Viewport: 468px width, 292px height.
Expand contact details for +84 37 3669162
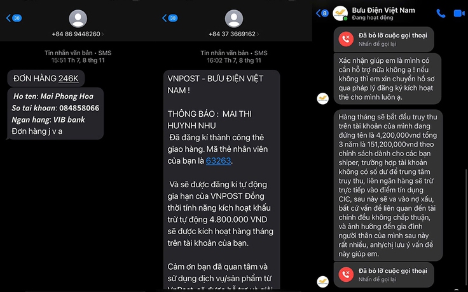(x=234, y=34)
